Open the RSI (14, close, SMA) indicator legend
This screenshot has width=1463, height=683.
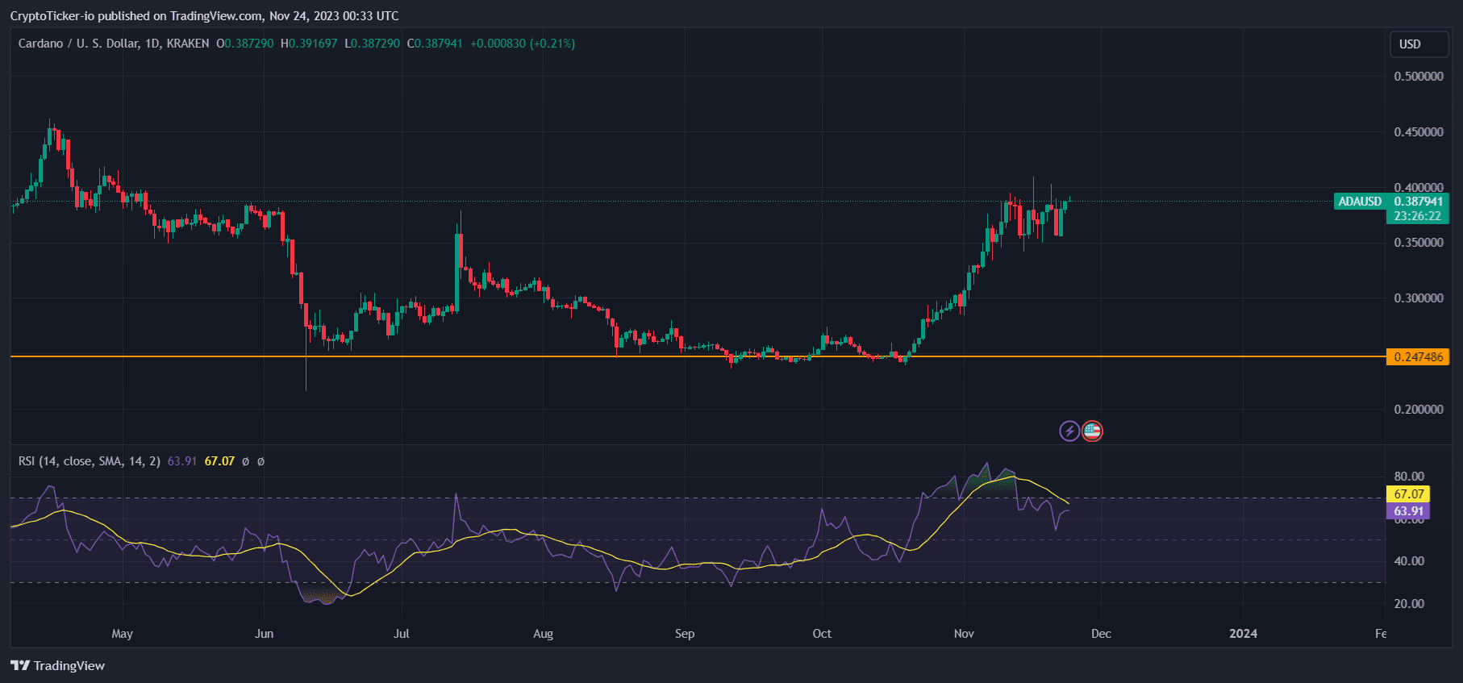coord(89,461)
